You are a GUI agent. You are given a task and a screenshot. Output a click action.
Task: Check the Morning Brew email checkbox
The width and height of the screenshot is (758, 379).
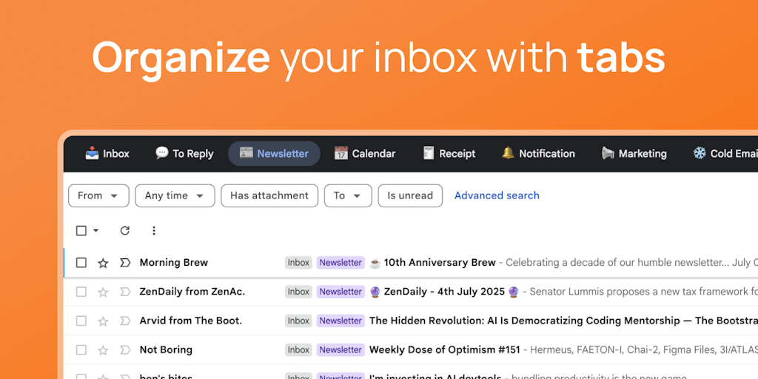coord(81,263)
